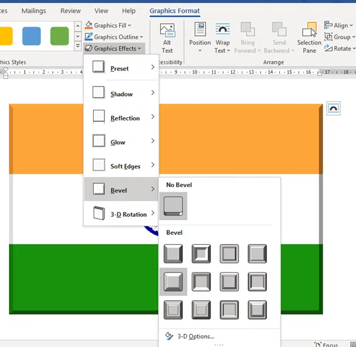Open the Wrap Text dropdown
The height and width of the screenshot is (347, 356).
point(223,38)
